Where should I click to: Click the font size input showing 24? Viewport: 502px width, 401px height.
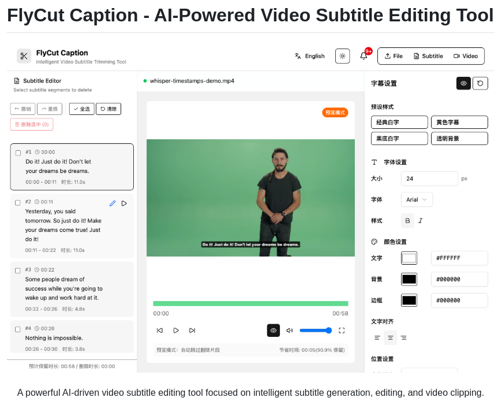click(429, 179)
